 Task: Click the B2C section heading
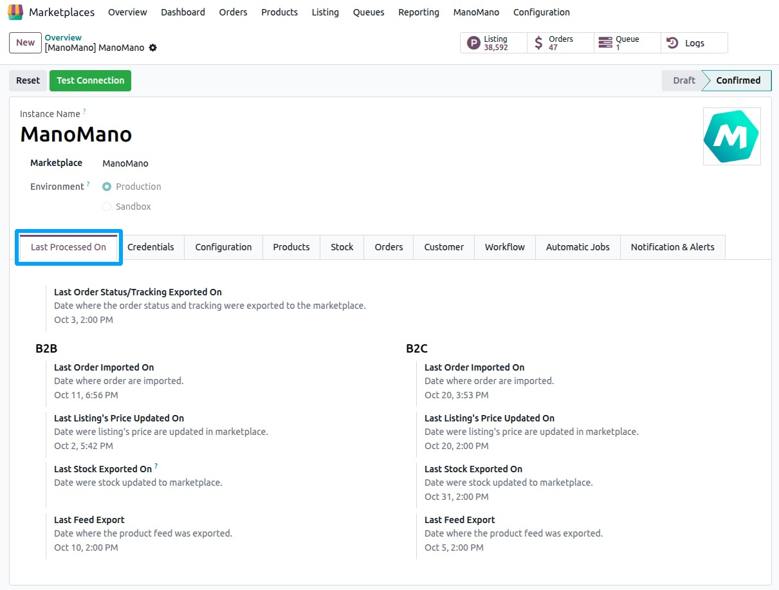(x=417, y=349)
